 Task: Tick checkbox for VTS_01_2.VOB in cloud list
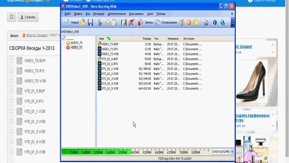[x=11, y=121]
